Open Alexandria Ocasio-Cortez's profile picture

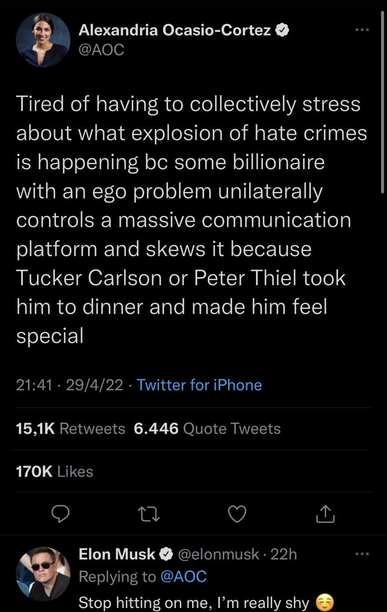43,40
